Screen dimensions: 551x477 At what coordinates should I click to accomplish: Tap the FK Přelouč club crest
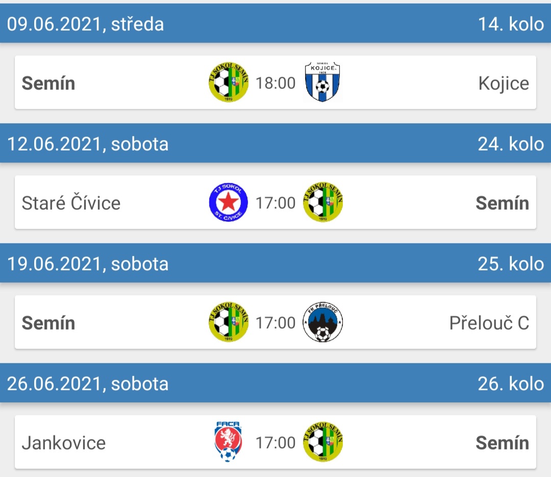(x=322, y=322)
